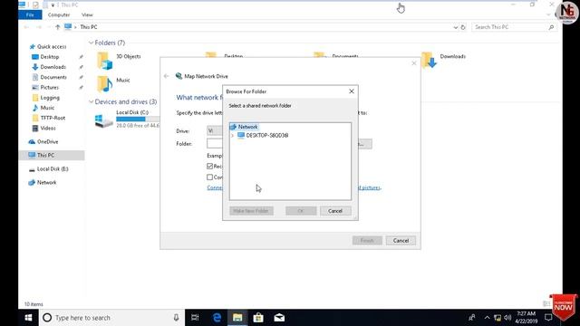580x326 pixels.
Task: Click the pictures link in Map Network Drive
Action: [x=369, y=187]
